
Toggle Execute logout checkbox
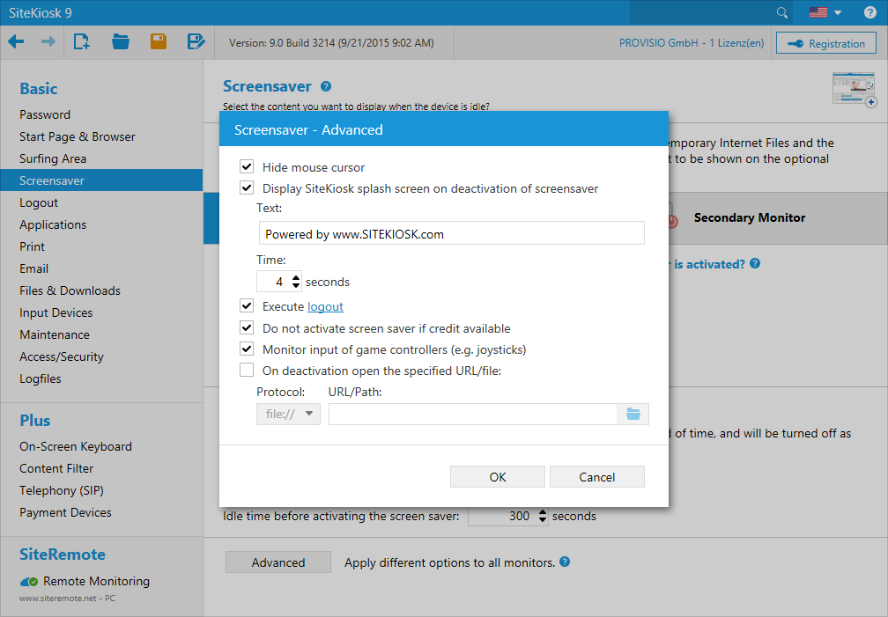pos(247,306)
